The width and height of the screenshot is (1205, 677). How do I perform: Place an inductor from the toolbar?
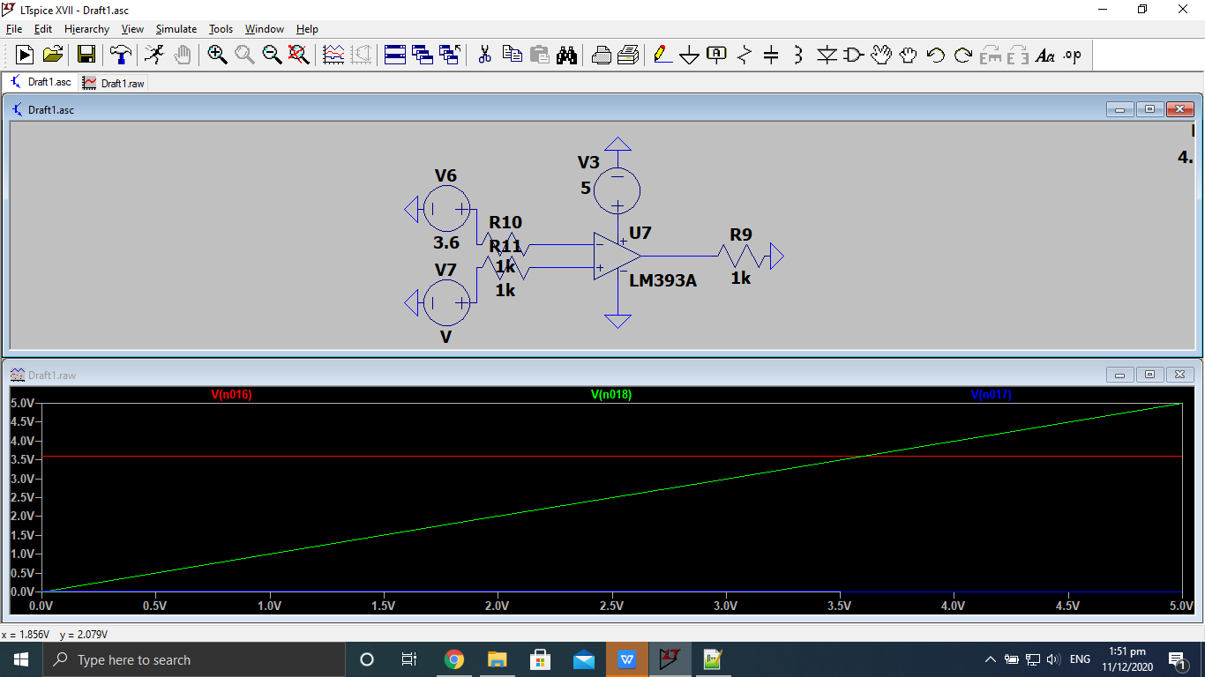(x=798, y=55)
